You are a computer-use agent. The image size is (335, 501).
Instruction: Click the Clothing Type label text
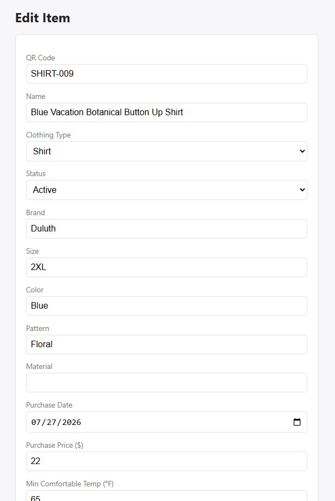click(48, 135)
